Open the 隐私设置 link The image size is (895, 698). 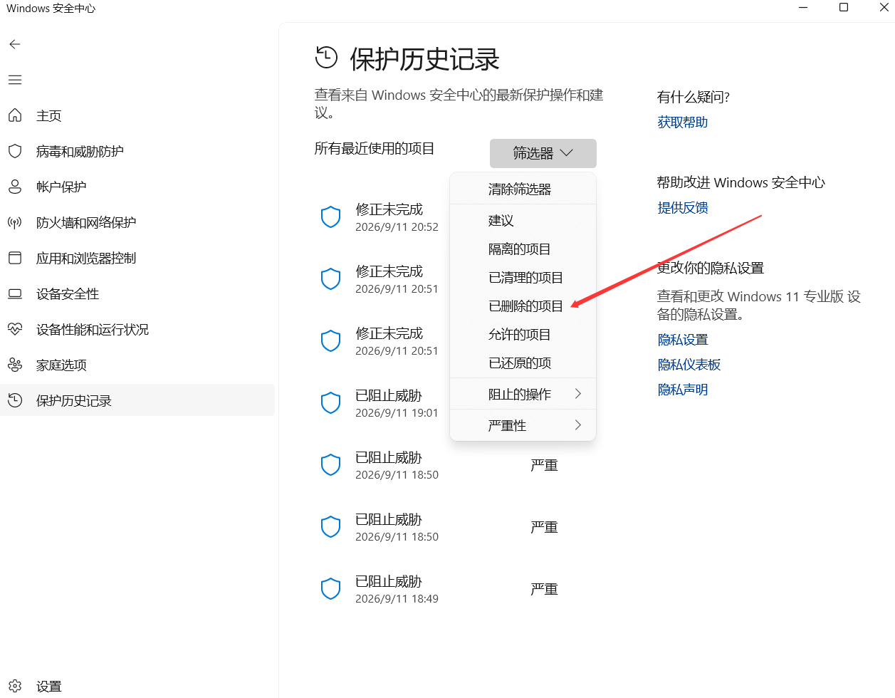683,340
